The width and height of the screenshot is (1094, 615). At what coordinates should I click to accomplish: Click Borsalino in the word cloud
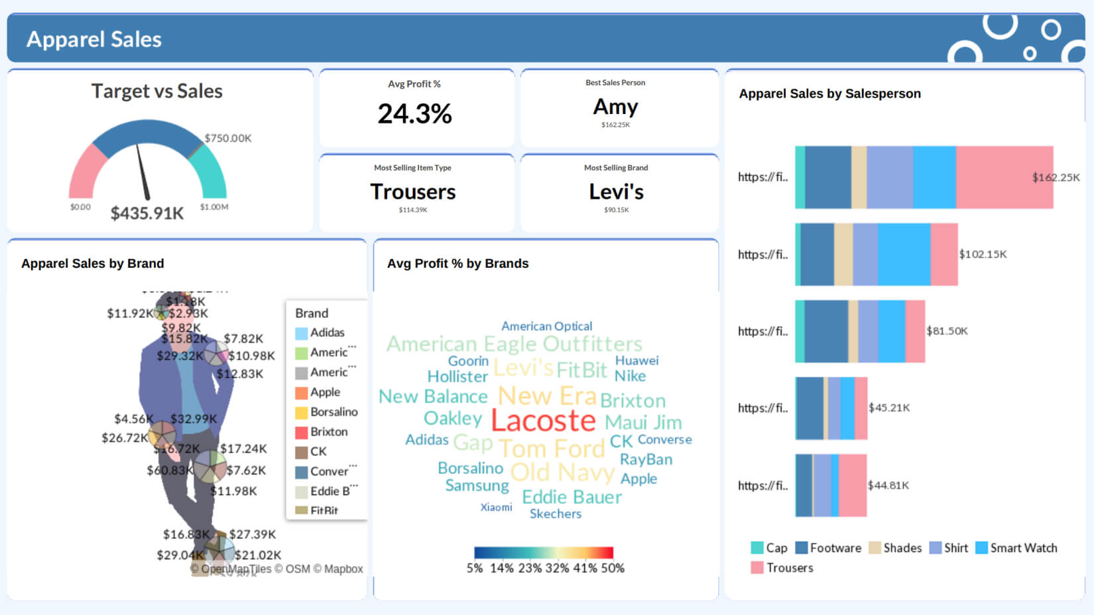point(470,468)
